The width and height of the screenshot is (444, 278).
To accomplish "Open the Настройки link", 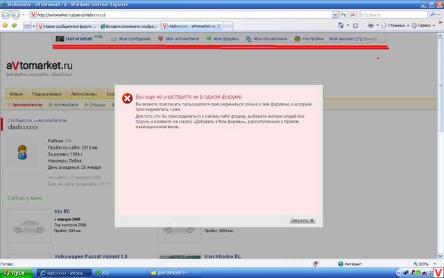I will click(313, 39).
